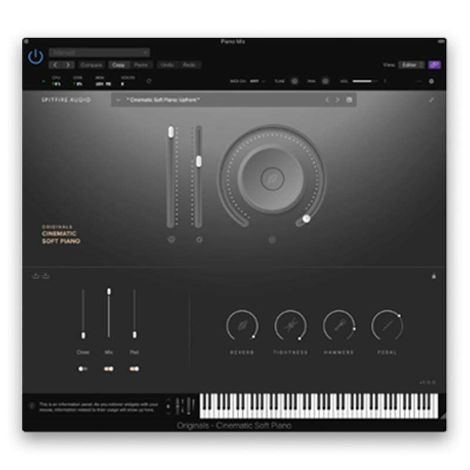
Task: Open the View Editor dropdown
Action: pos(411,65)
